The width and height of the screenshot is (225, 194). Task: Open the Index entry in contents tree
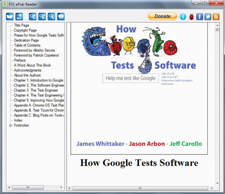18,120
